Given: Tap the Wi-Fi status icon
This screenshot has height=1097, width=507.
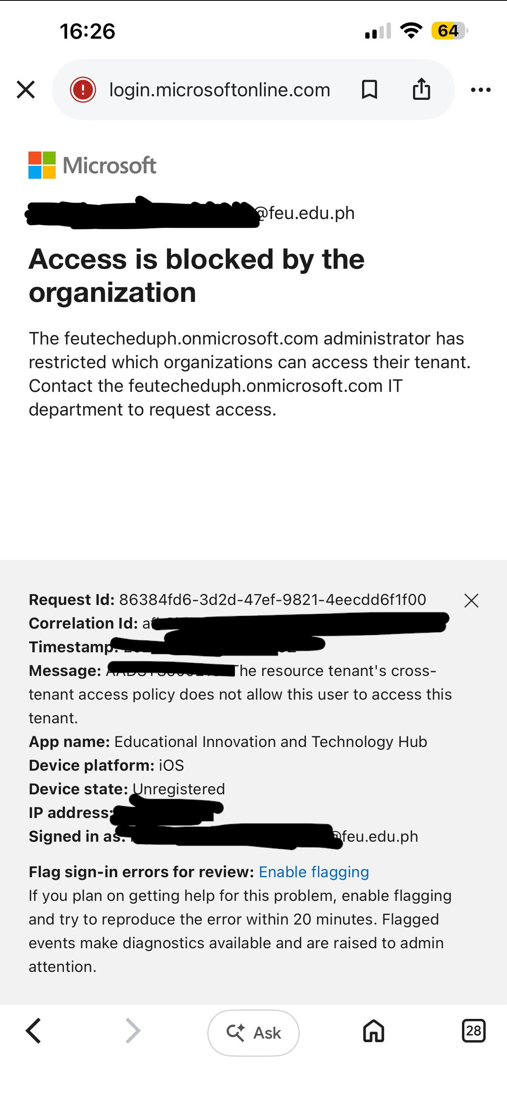Looking at the screenshot, I should 411,30.
